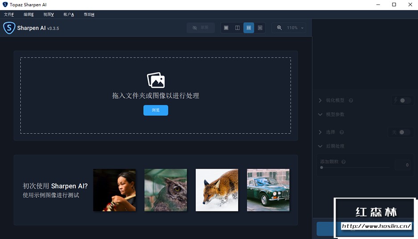
Task: Expand the 锐化模型 section
Action: [x=320, y=101]
